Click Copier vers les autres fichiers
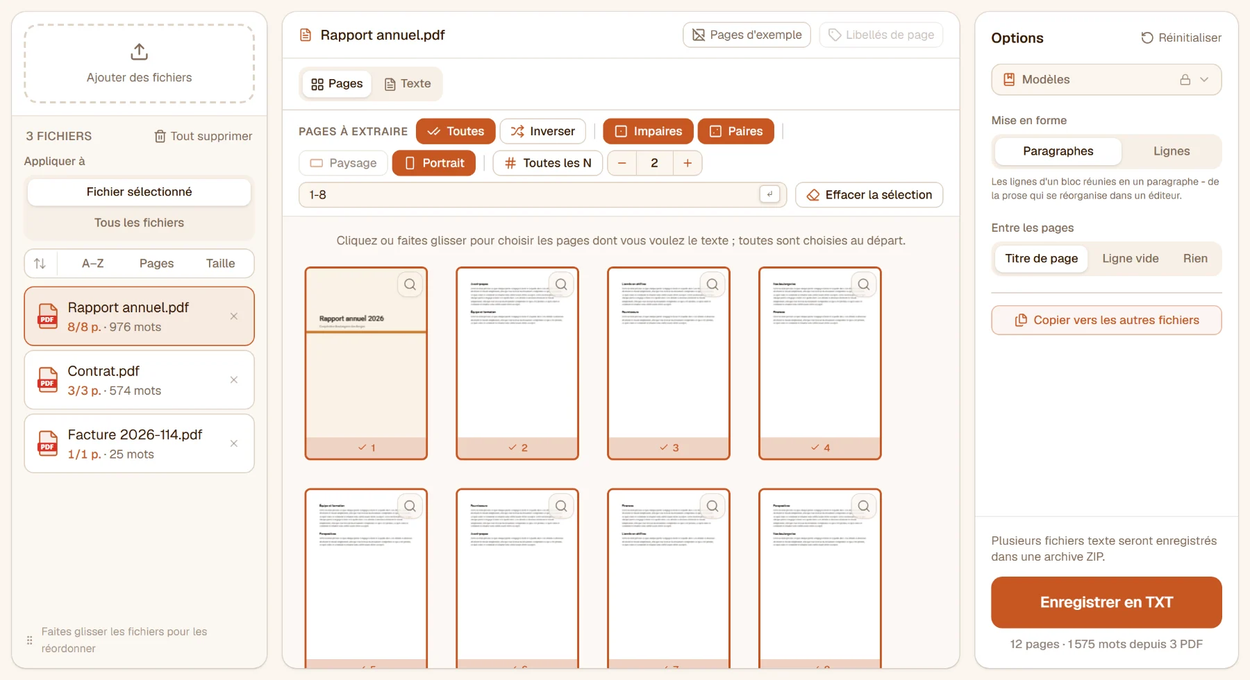The image size is (1250, 680). point(1106,321)
